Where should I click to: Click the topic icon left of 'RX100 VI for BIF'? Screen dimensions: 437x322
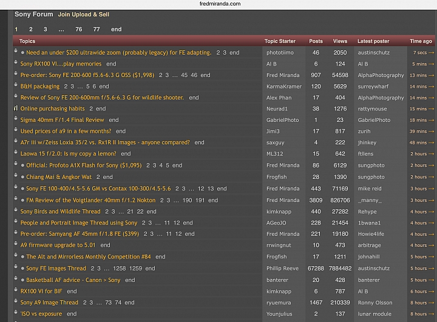pos(16,289)
